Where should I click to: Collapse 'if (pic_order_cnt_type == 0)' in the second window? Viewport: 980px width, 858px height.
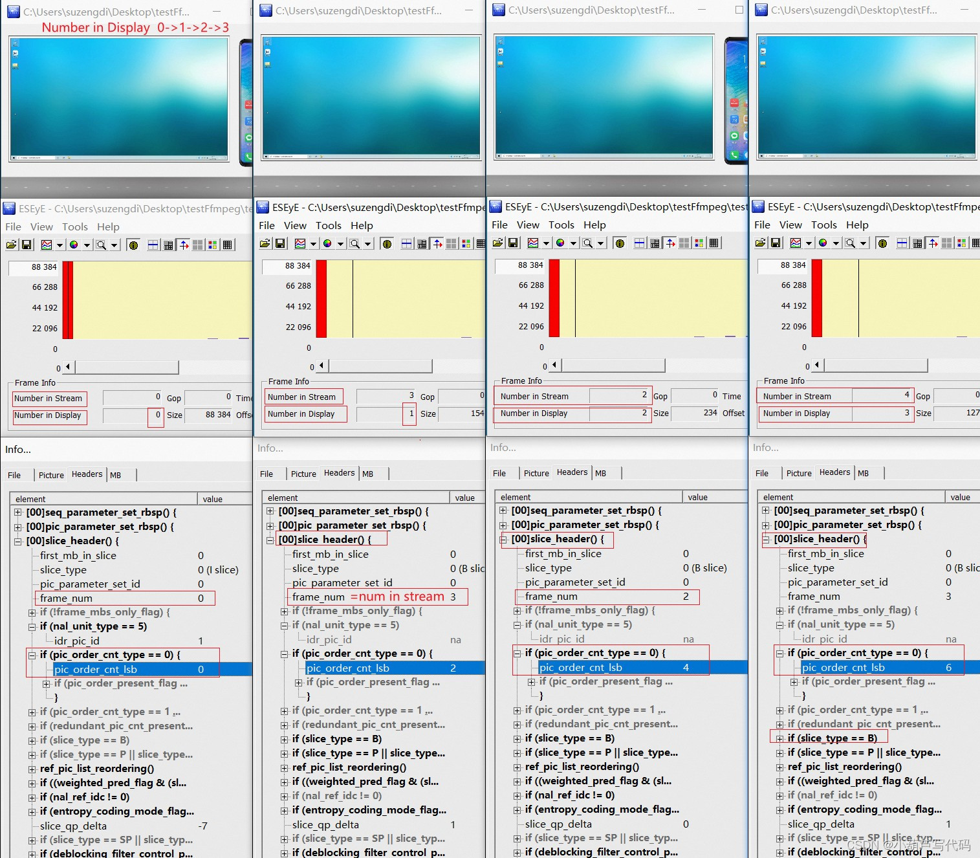(x=285, y=654)
